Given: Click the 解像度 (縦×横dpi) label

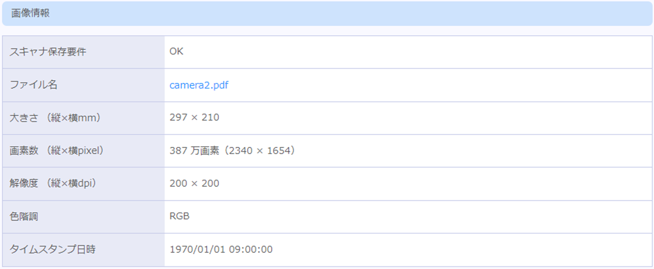Looking at the screenshot, I should click(53, 184).
